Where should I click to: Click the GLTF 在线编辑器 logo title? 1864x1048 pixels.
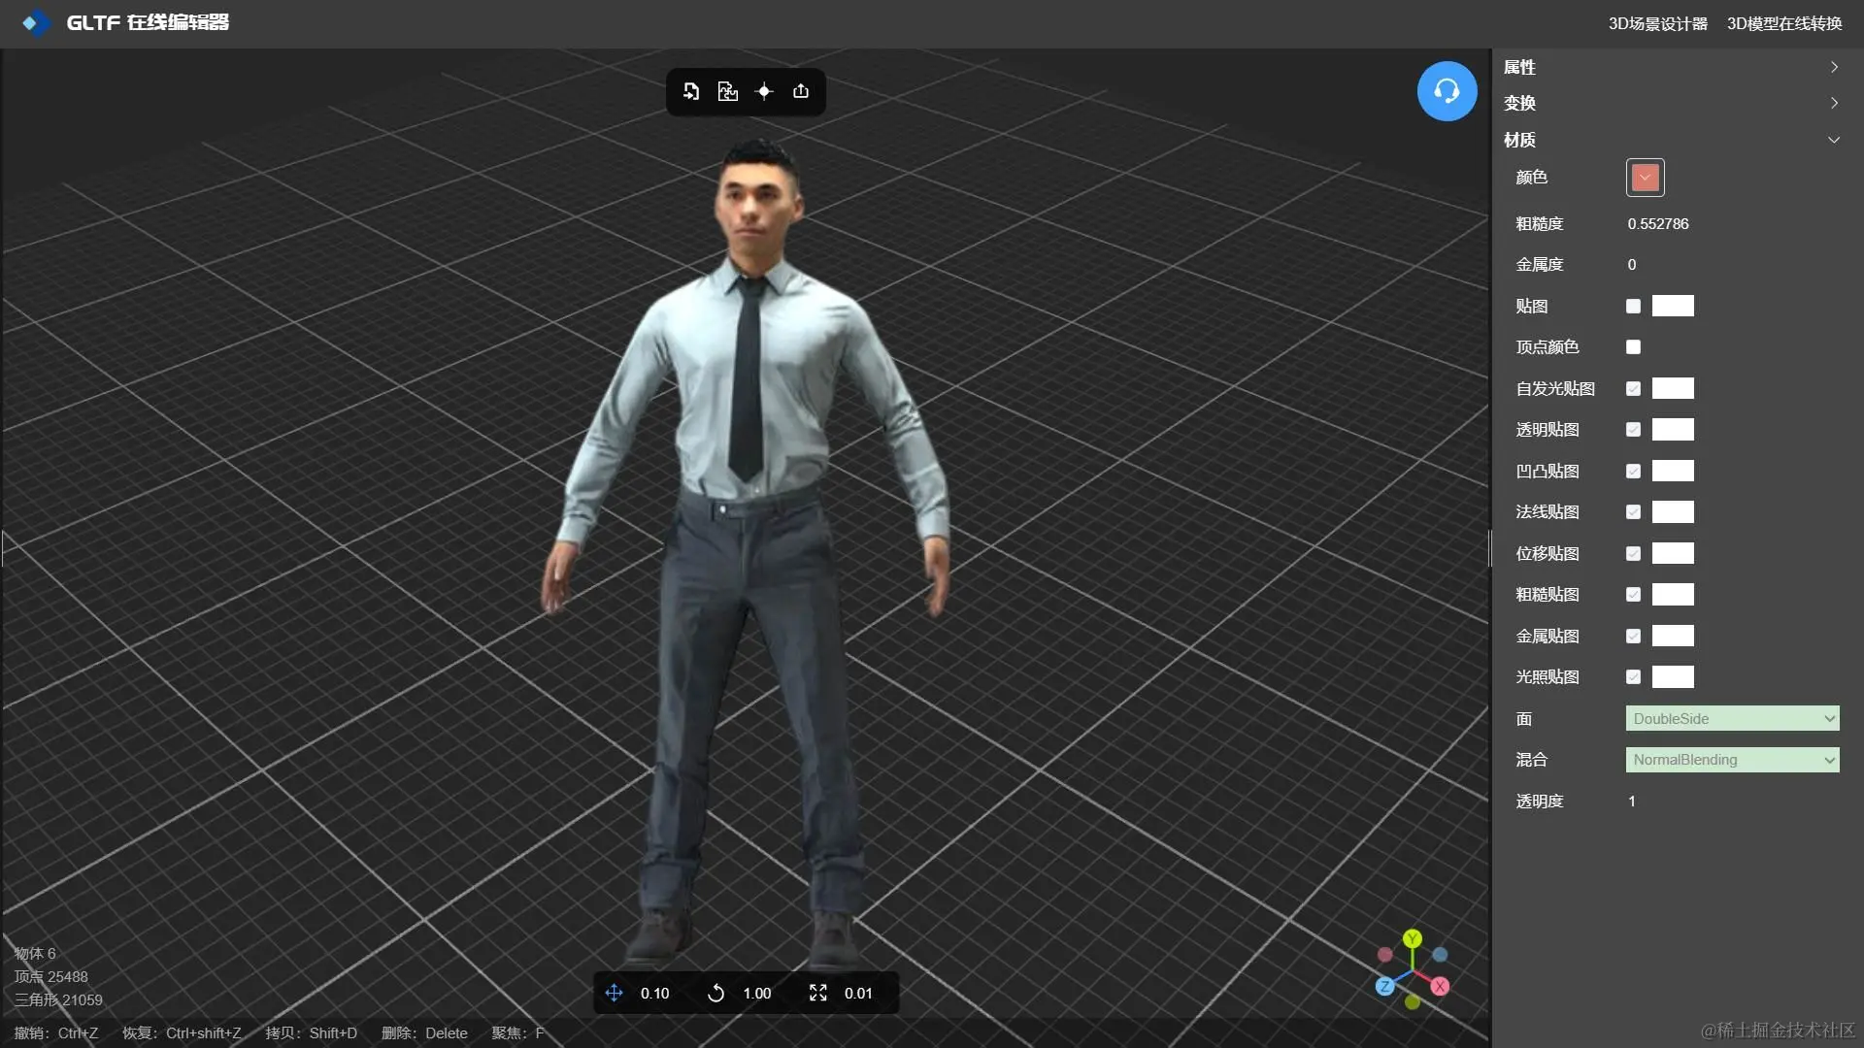(146, 22)
